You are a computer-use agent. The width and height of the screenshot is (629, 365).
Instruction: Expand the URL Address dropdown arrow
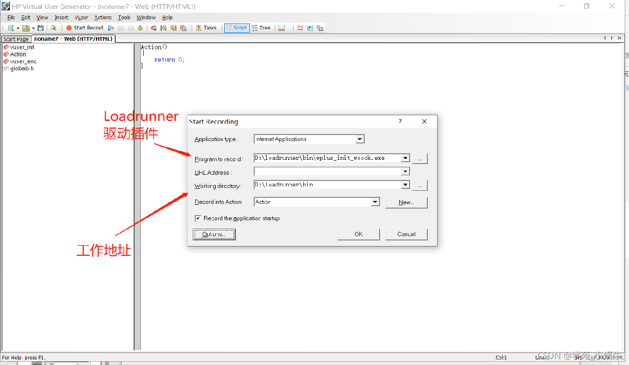(406, 172)
